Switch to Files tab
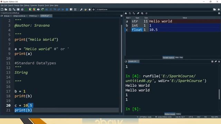The width and height of the screenshot is (221, 124). 181,58
